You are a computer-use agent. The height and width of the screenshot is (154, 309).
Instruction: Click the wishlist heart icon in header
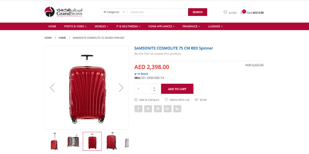(225, 12)
